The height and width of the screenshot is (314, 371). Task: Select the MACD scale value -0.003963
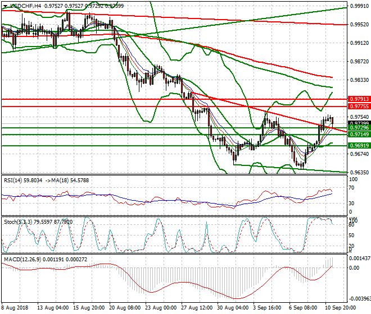click(x=360, y=299)
